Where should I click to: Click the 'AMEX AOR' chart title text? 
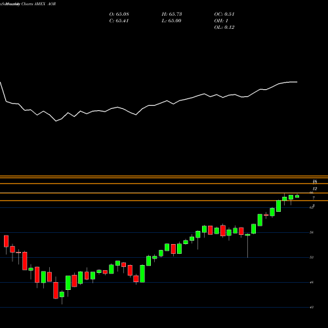[x=45, y=4]
